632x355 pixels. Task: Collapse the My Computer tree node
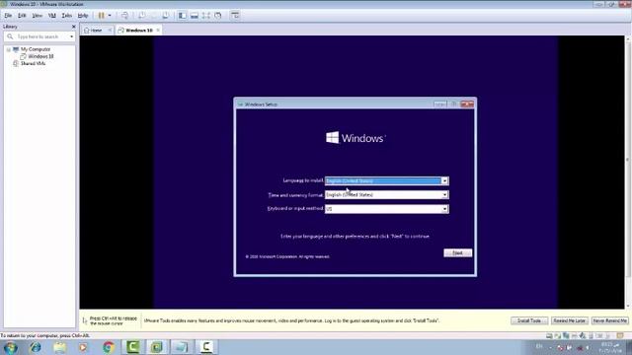8,49
